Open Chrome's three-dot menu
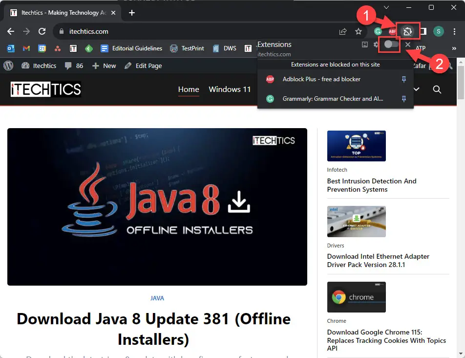This screenshot has height=358, width=465. click(454, 31)
